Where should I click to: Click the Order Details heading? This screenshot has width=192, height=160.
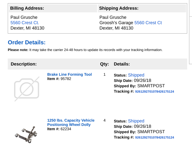[x=27, y=42]
